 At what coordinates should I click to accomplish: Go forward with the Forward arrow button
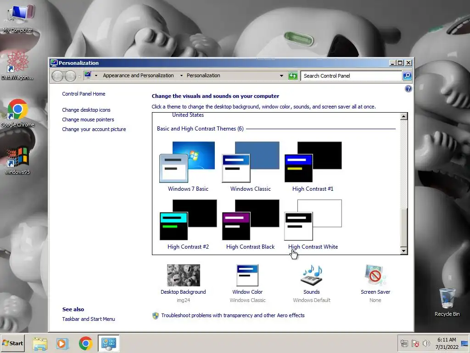(70, 76)
